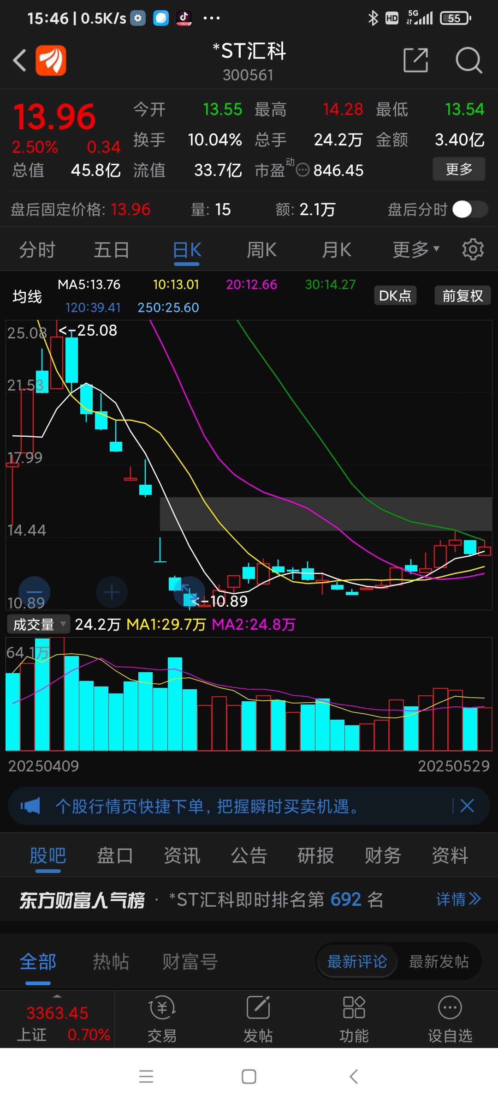Open the 前复权 adjustment selector
The width and height of the screenshot is (498, 1108).
[462, 295]
